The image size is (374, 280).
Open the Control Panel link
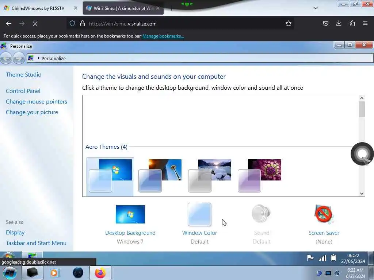(x=23, y=91)
